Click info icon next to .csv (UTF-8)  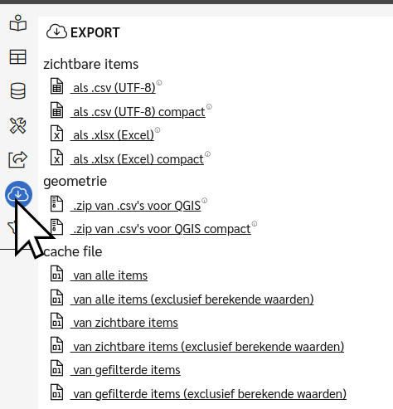click(x=159, y=83)
